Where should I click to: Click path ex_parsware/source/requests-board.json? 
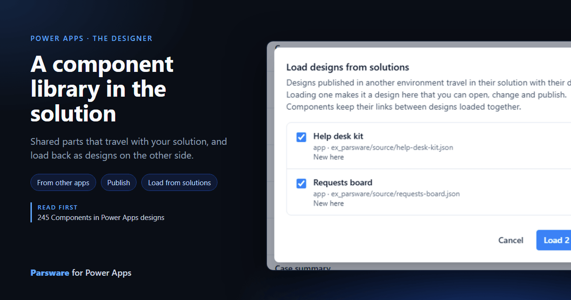(395, 194)
